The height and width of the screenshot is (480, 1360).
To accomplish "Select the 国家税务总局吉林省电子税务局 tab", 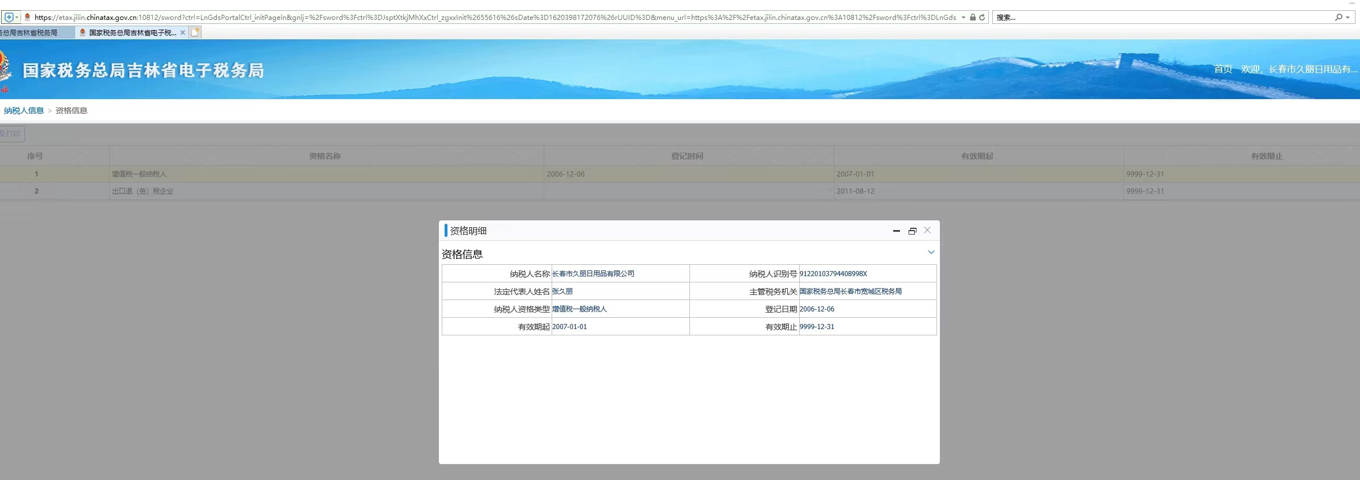I will (132, 32).
